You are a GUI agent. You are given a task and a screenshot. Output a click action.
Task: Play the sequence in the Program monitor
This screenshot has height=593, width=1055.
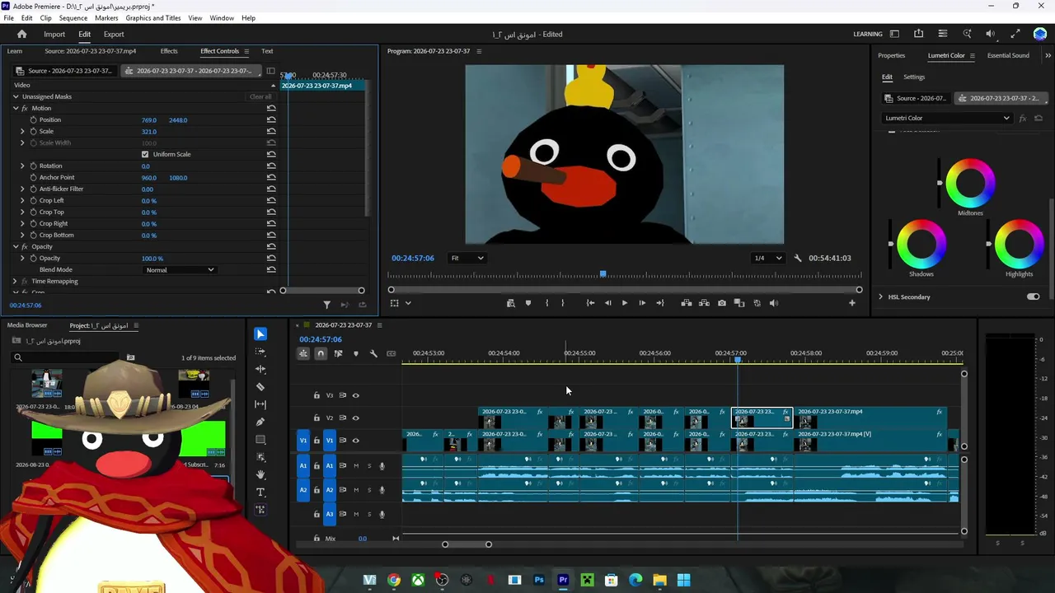point(624,303)
